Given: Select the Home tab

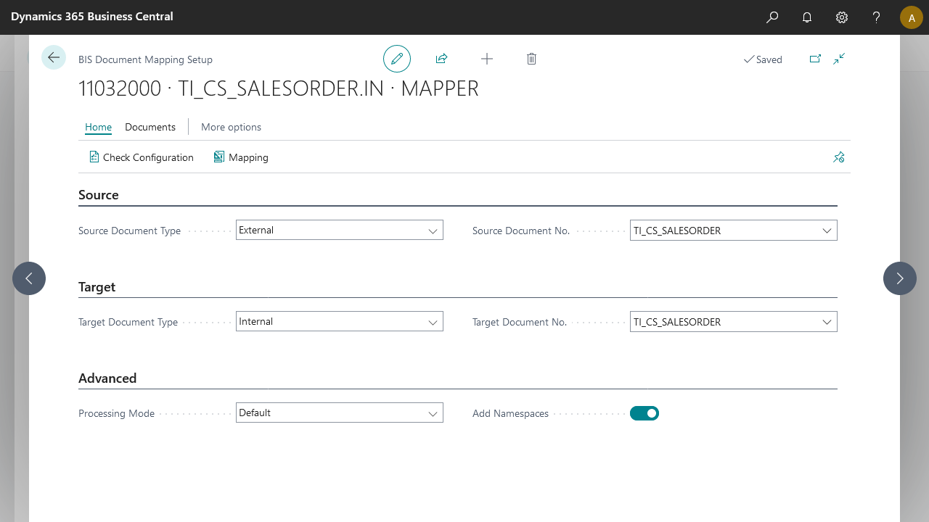Looking at the screenshot, I should [x=99, y=127].
